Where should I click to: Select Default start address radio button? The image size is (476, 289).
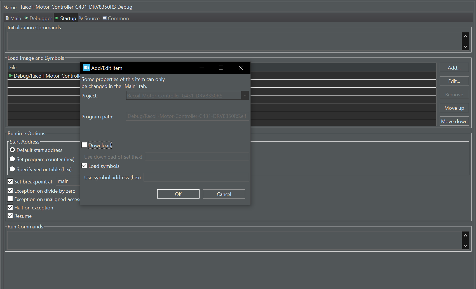(x=12, y=150)
